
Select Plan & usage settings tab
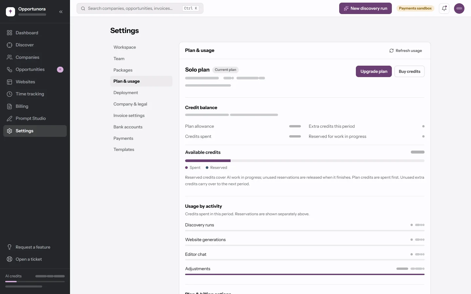pyautogui.click(x=141, y=81)
